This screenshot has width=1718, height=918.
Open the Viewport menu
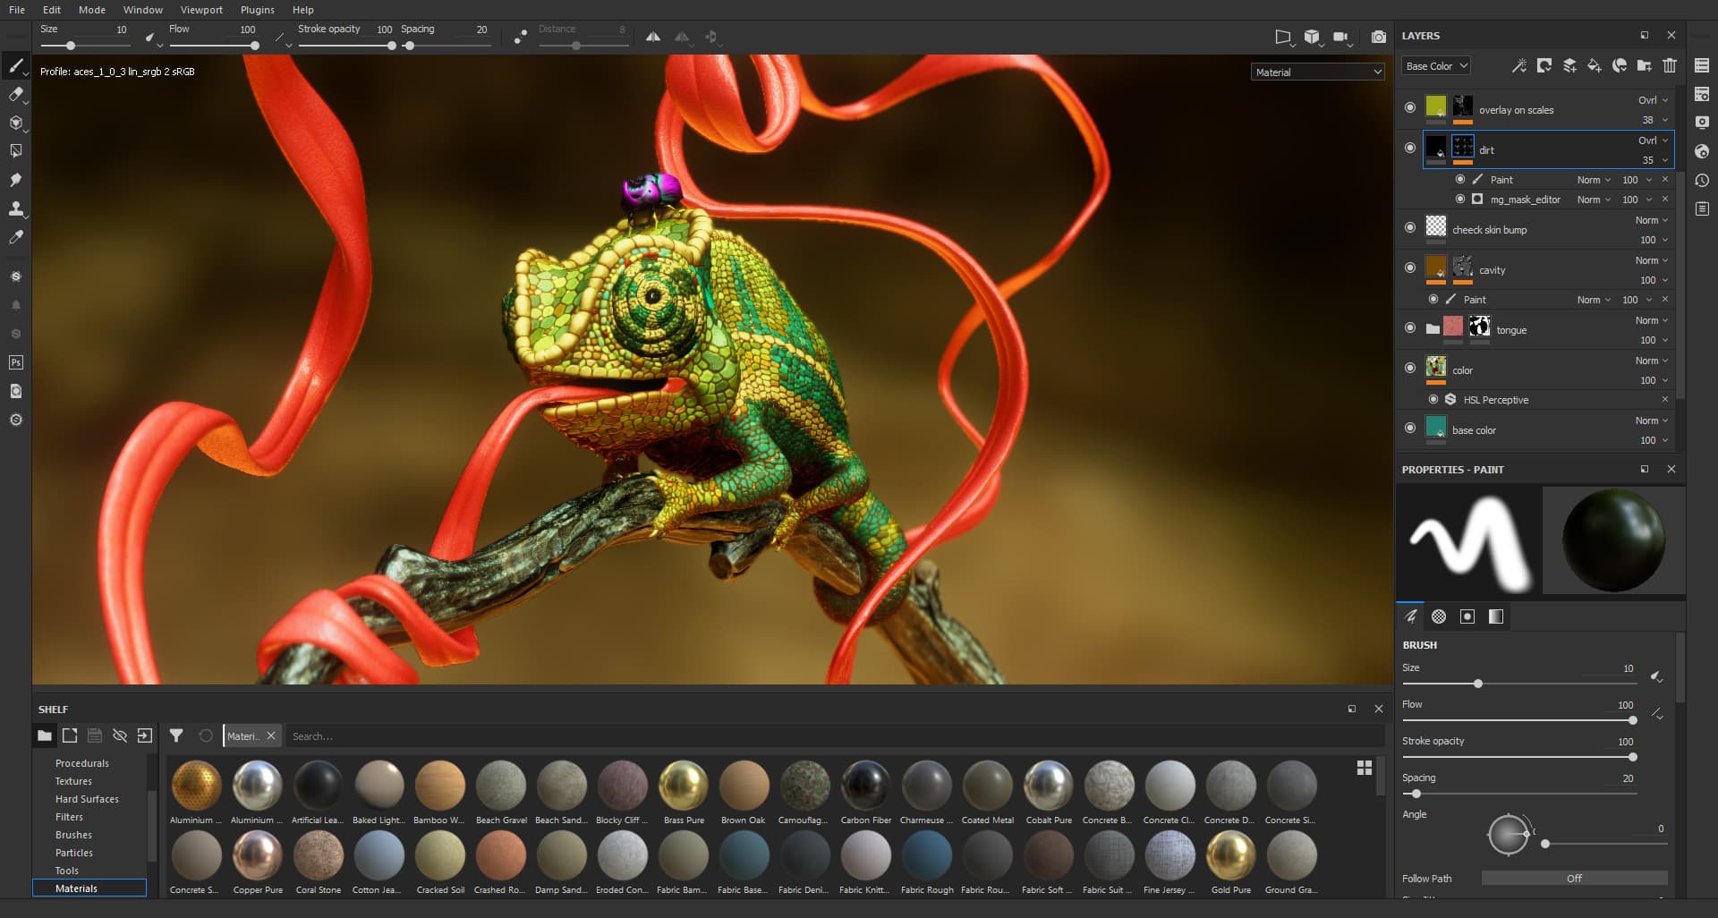click(201, 10)
